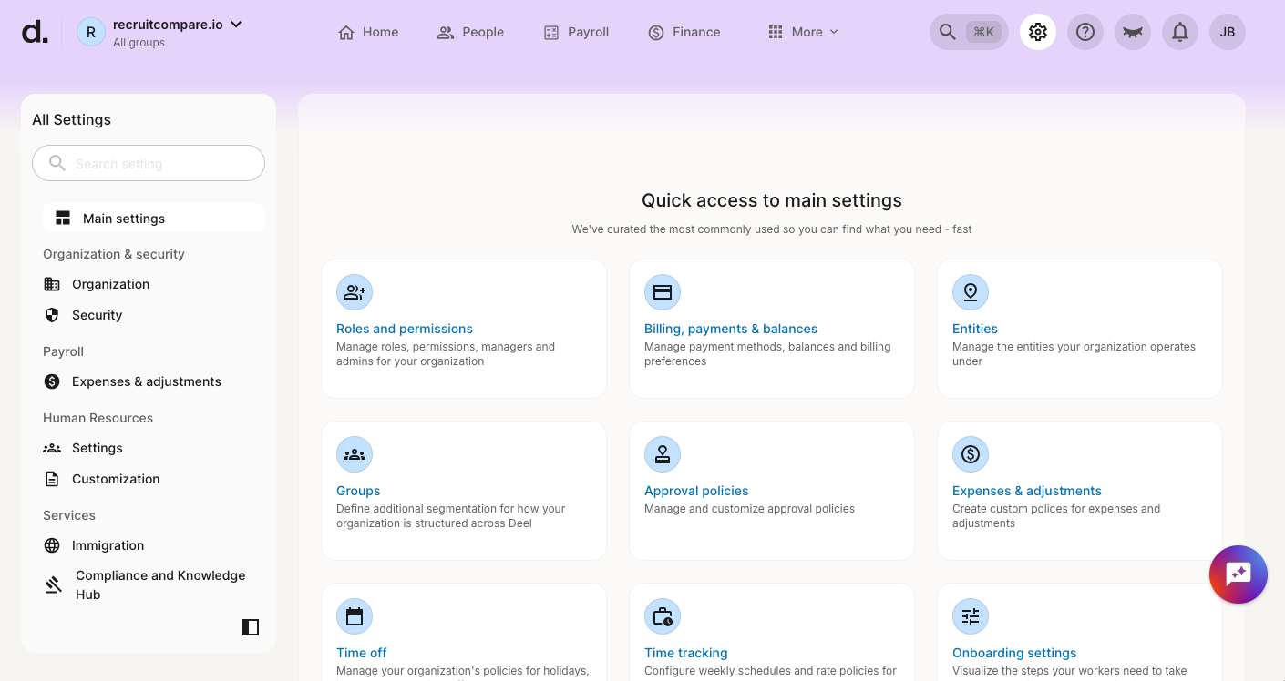The image size is (1285, 681).
Task: Click the Time tracking briefcase clock icon
Action: 663,616
